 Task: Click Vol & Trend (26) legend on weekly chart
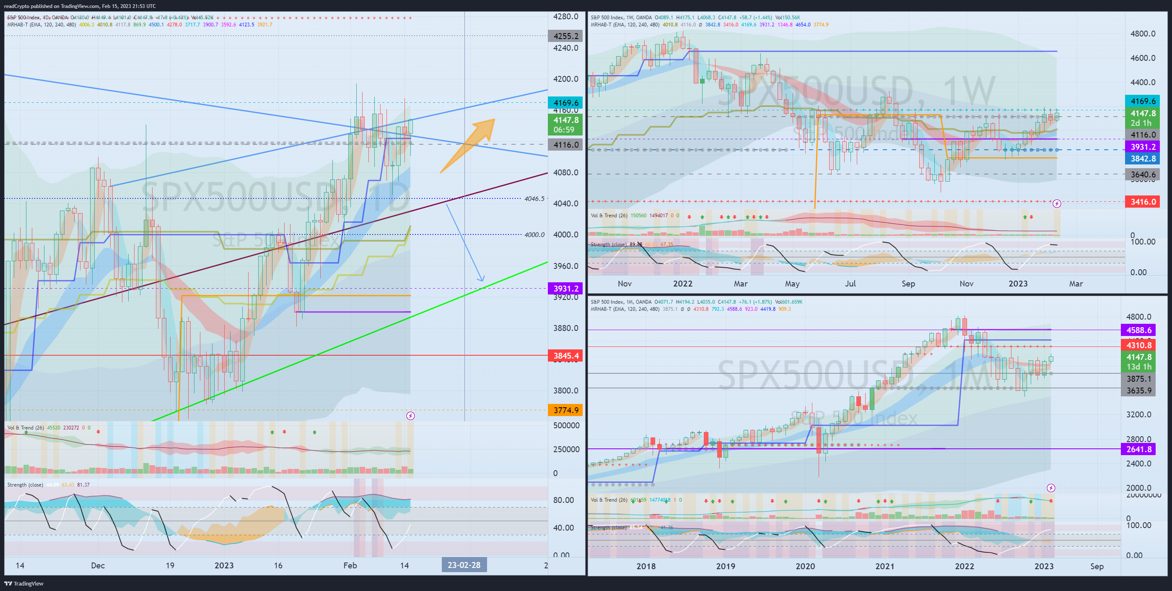click(609, 215)
